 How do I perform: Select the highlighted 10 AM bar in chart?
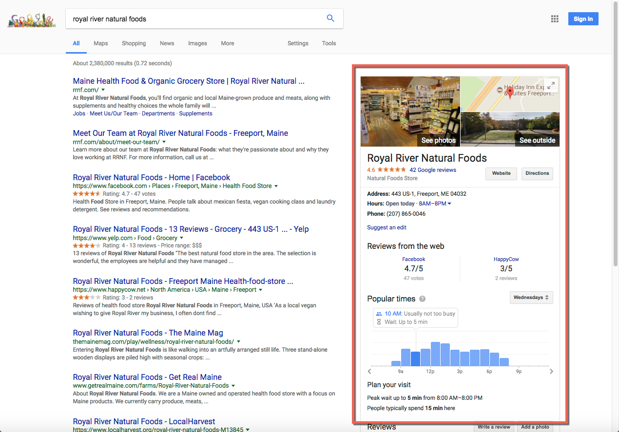[415, 358]
